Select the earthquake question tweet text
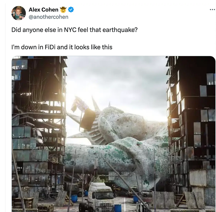Viewport: 216px width, 212px height. (x=74, y=30)
